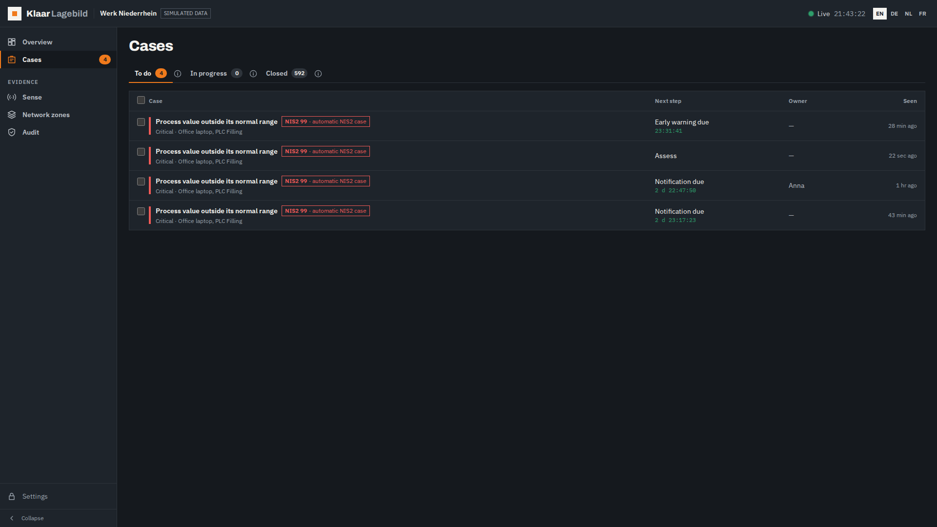Viewport: 937px width, 527px height.
Task: Click NIS2 99 tag on Early warning case
Action: (x=326, y=122)
